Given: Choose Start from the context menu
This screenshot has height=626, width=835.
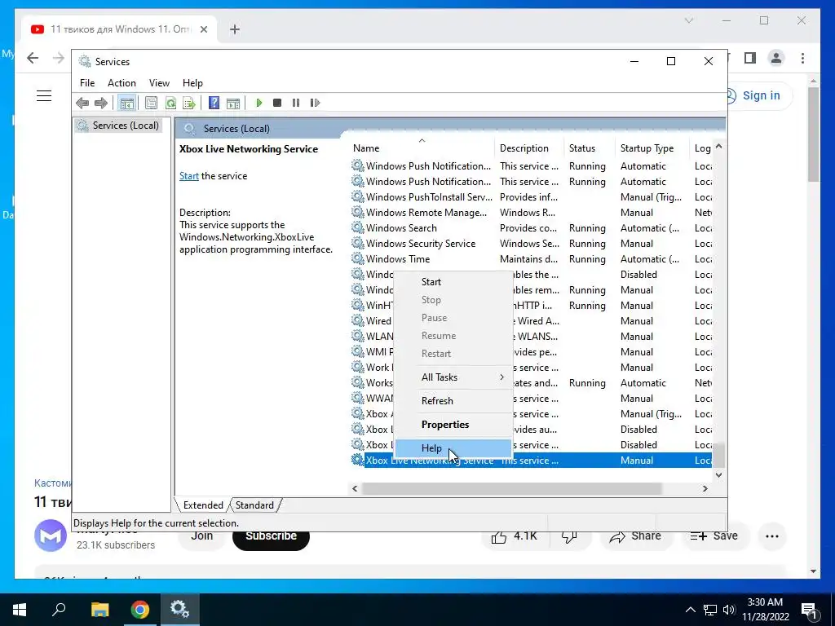Looking at the screenshot, I should (x=453, y=281).
